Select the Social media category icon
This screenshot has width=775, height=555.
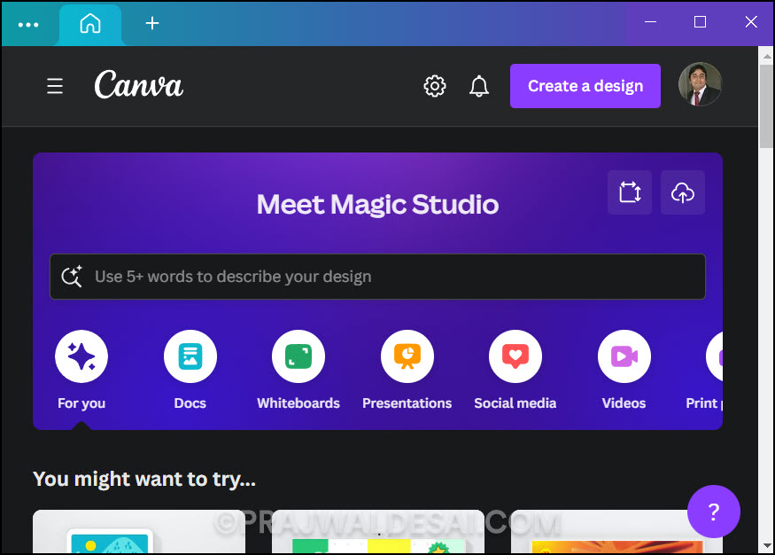(515, 356)
